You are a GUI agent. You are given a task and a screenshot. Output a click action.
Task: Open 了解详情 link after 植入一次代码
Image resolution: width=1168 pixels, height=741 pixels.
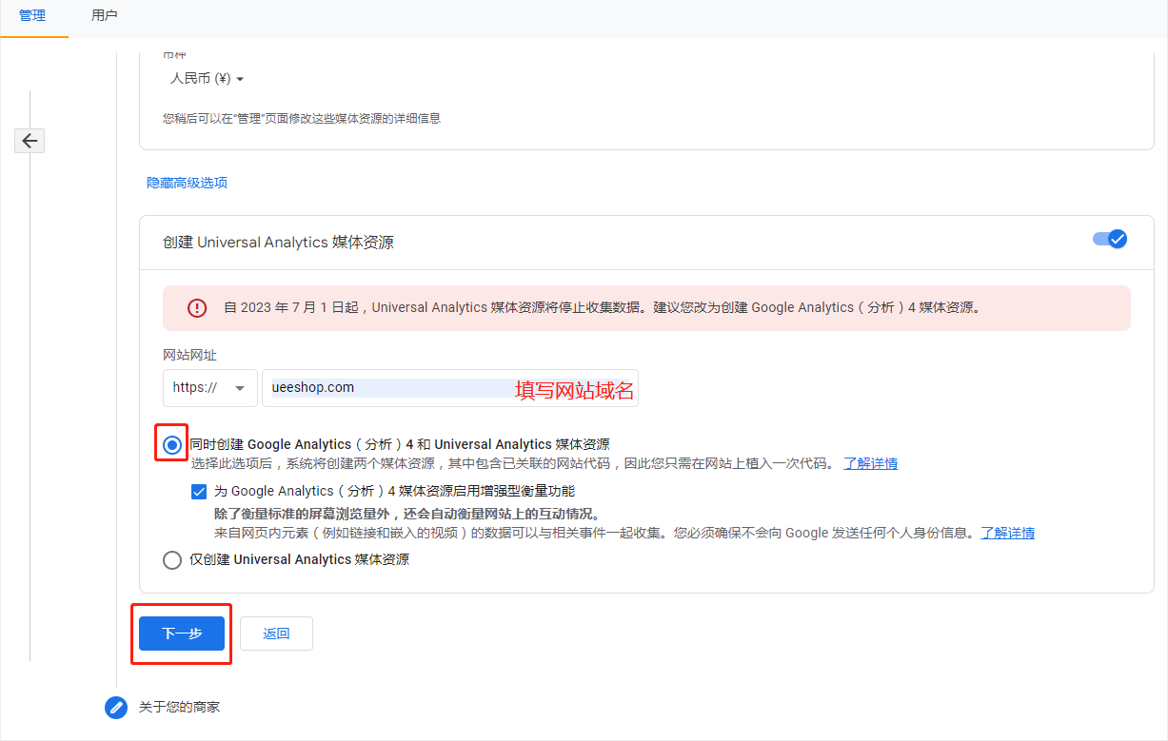(x=870, y=463)
